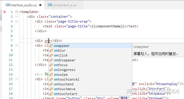Viewport: 184px width, 99px height.
Task: Click the 'on' text typed on line 7
Action: 46,41
